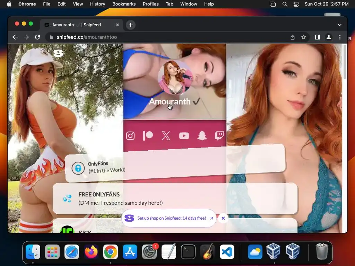This screenshot has width=355, height=266.
Task: Open the Window menu
Action: [x=189, y=4]
